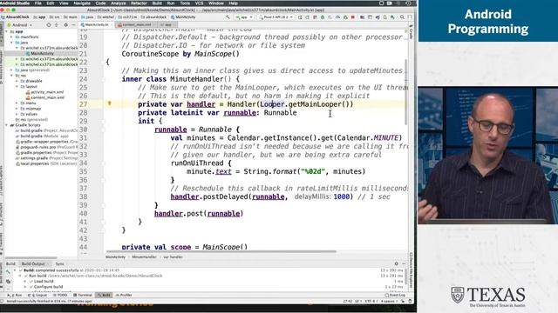The width and height of the screenshot is (558, 313).
Task: Expand the 'Load build' node in build output
Action: pyautogui.click(x=25, y=281)
